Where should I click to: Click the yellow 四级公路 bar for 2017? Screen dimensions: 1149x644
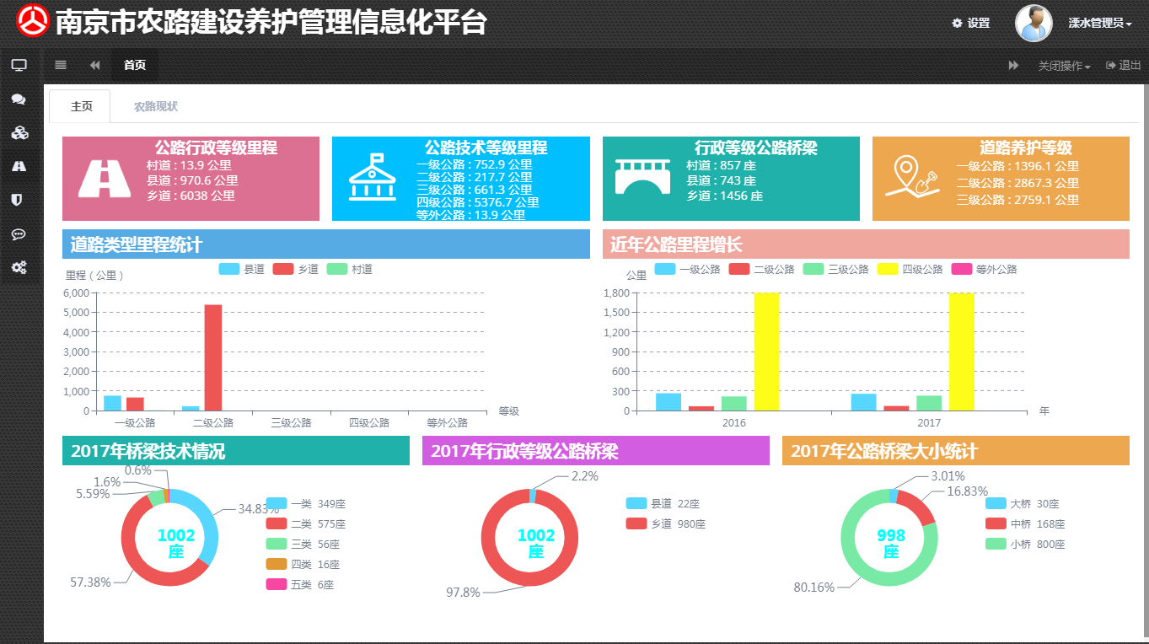click(x=962, y=352)
